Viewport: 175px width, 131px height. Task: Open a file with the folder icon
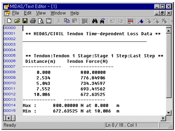point(17,21)
